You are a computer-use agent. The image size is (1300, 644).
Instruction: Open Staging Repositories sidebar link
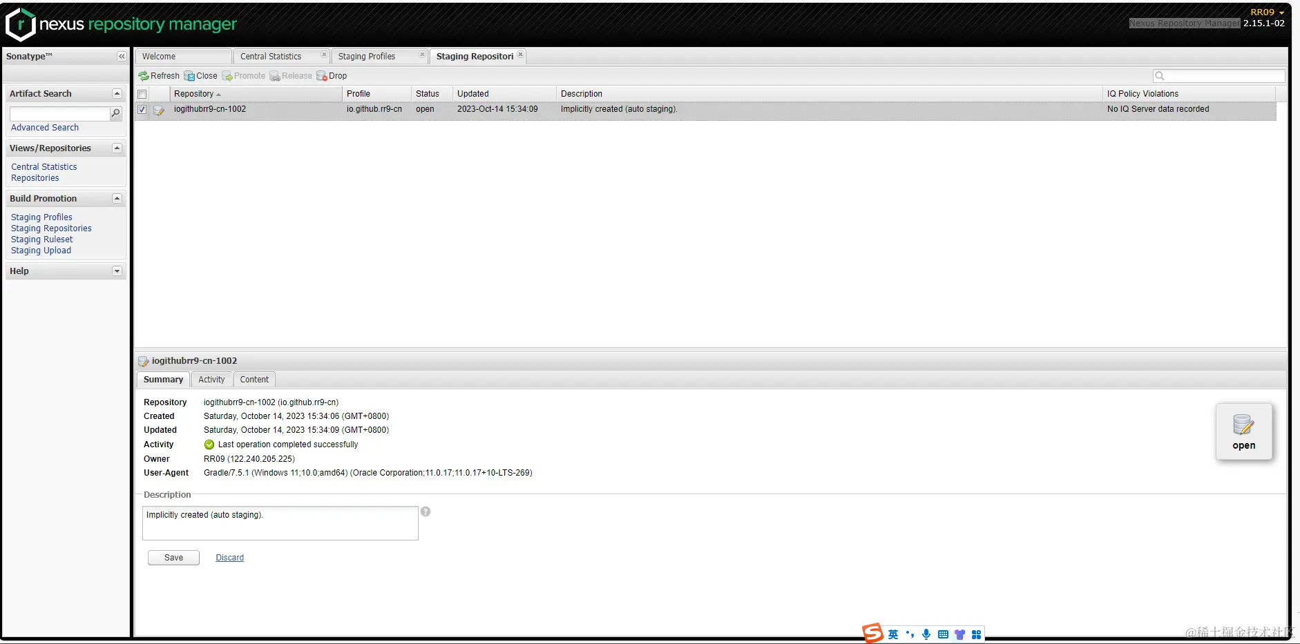(x=51, y=228)
